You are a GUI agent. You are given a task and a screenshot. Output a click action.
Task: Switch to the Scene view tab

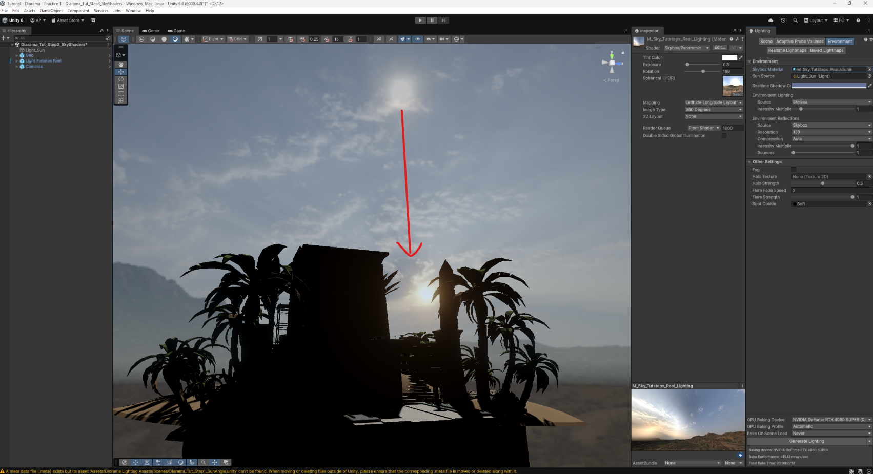[x=125, y=31]
